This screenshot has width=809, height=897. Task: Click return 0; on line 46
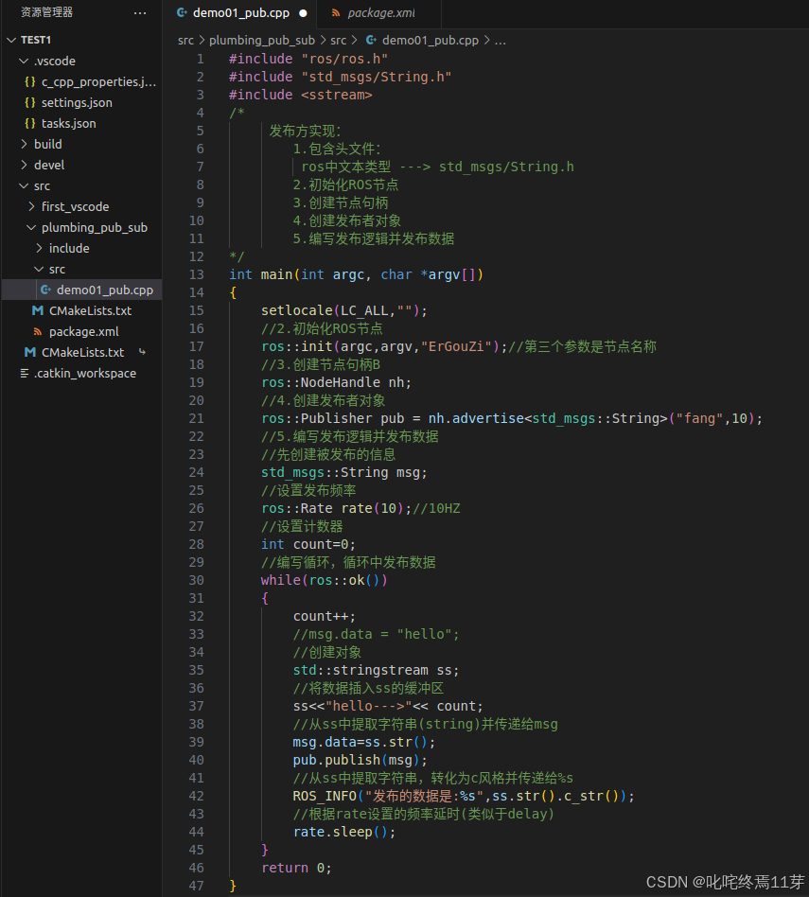click(x=296, y=868)
